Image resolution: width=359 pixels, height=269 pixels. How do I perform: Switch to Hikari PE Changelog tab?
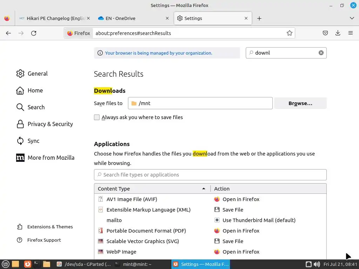54,18
